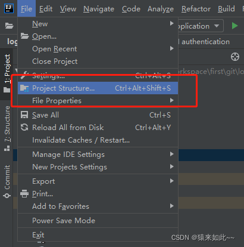Toggle the 1: Project tool window tab
Screen dimensions: 244x247
click(x=7, y=73)
